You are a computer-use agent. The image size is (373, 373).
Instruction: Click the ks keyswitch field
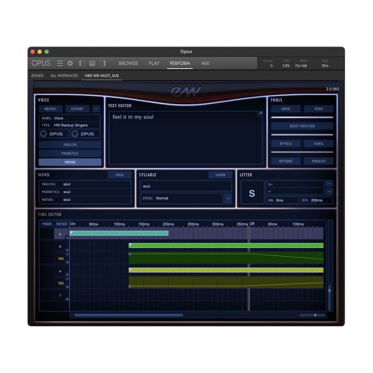295,184
